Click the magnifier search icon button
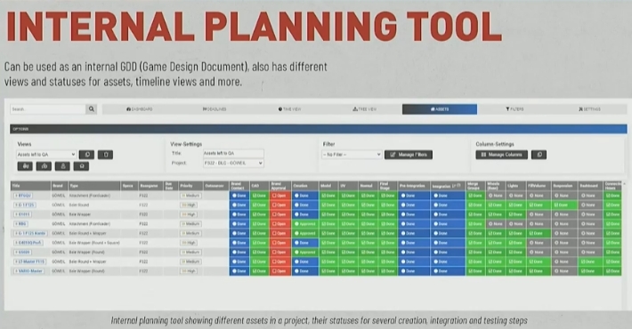This screenshot has width=632, height=329. click(91, 109)
